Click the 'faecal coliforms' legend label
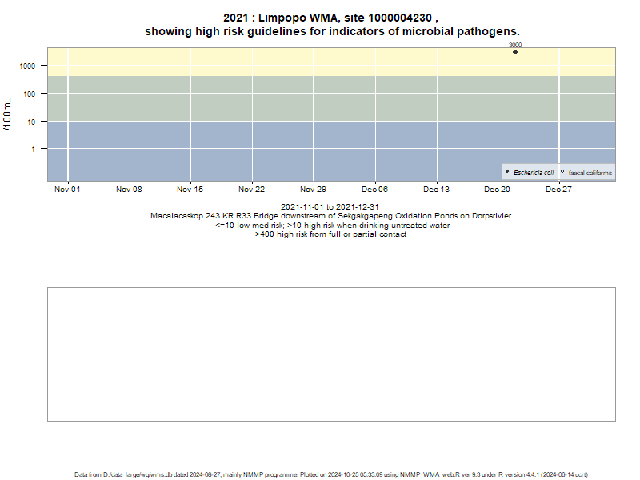Screen dimensions: 640x480 pyautogui.click(x=590, y=173)
